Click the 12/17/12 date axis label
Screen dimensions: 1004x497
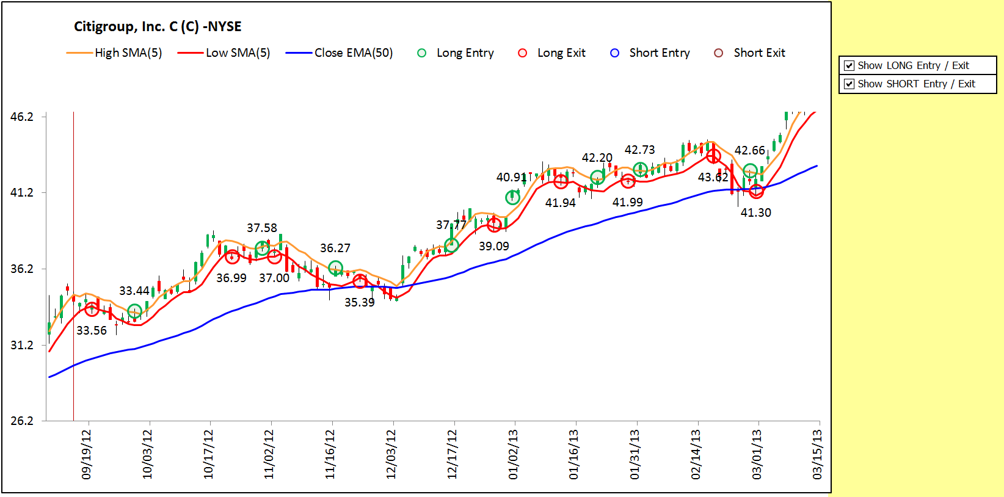pos(452,454)
